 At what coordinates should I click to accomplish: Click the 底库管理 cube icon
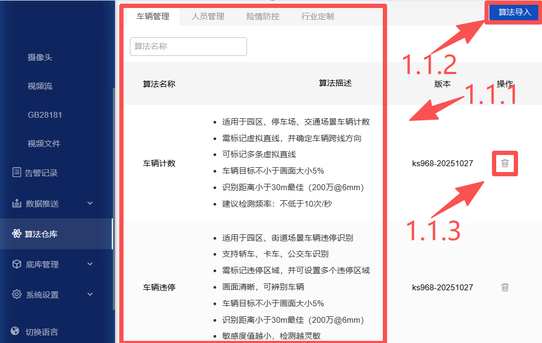pyautogui.click(x=17, y=264)
